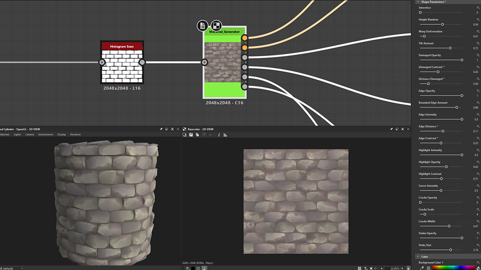Pin the 3D VIEW panel
This screenshot has height=270, width=481.
(161, 129)
